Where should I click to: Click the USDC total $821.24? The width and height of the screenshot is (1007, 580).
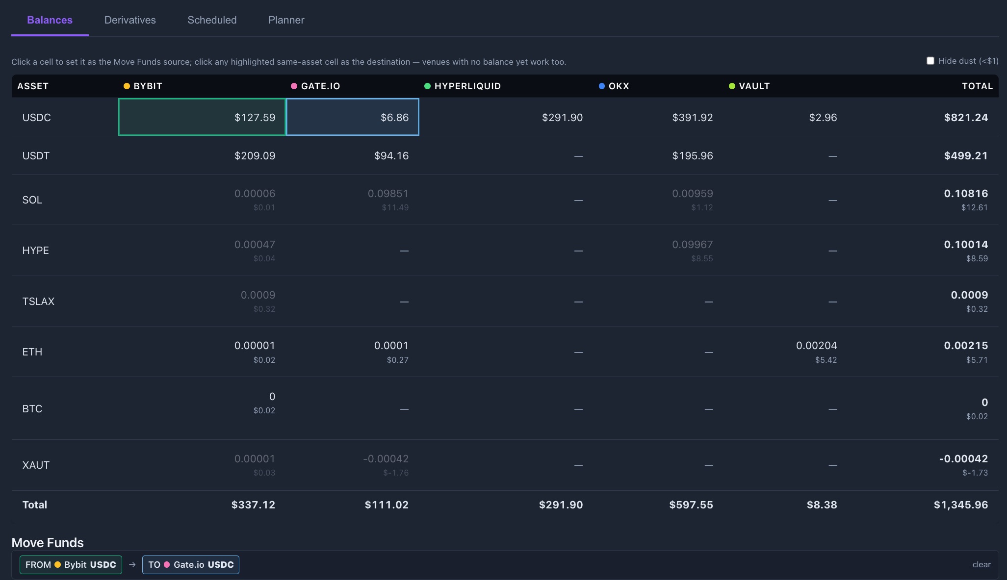point(966,118)
